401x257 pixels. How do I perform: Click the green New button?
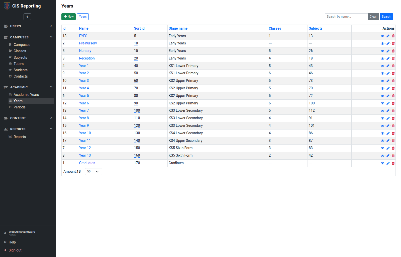pos(68,17)
